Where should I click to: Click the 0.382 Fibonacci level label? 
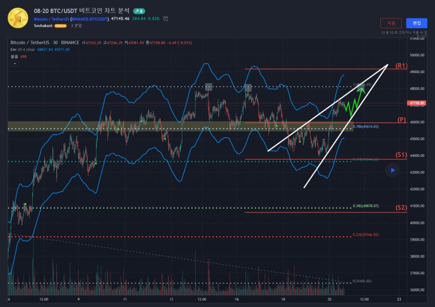pyautogui.click(x=365, y=206)
